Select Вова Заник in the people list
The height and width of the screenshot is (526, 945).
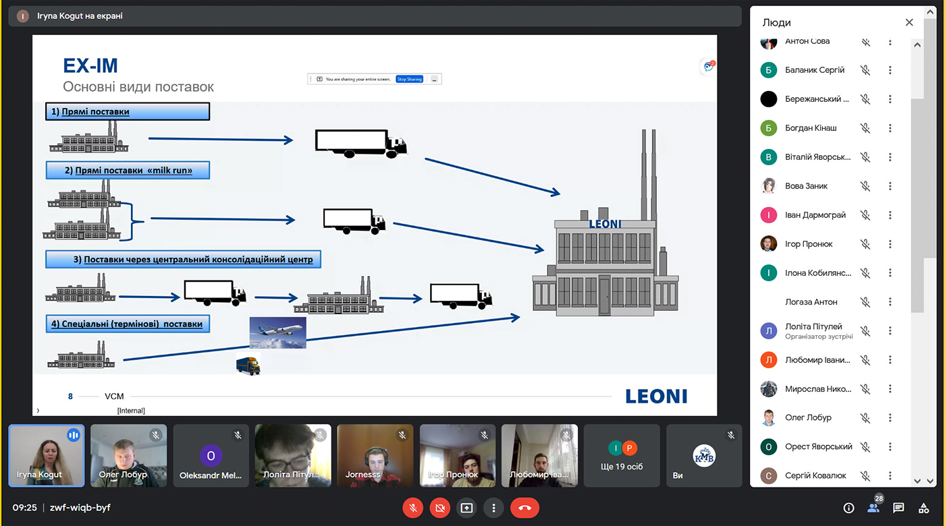tap(806, 186)
